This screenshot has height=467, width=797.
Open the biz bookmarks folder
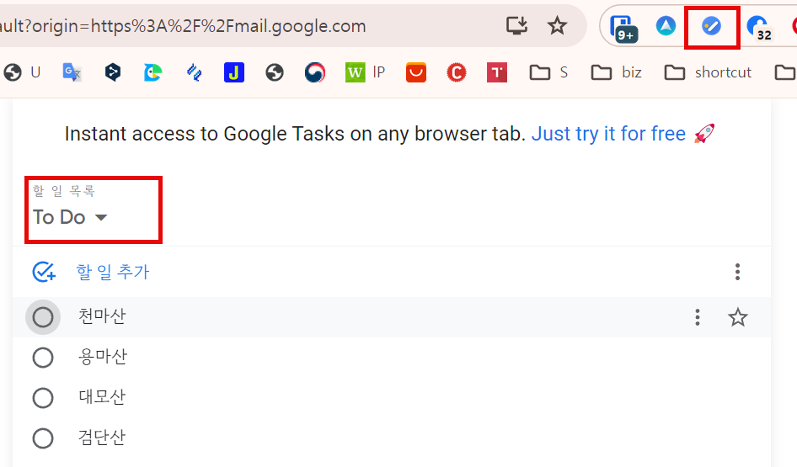pyautogui.click(x=617, y=72)
